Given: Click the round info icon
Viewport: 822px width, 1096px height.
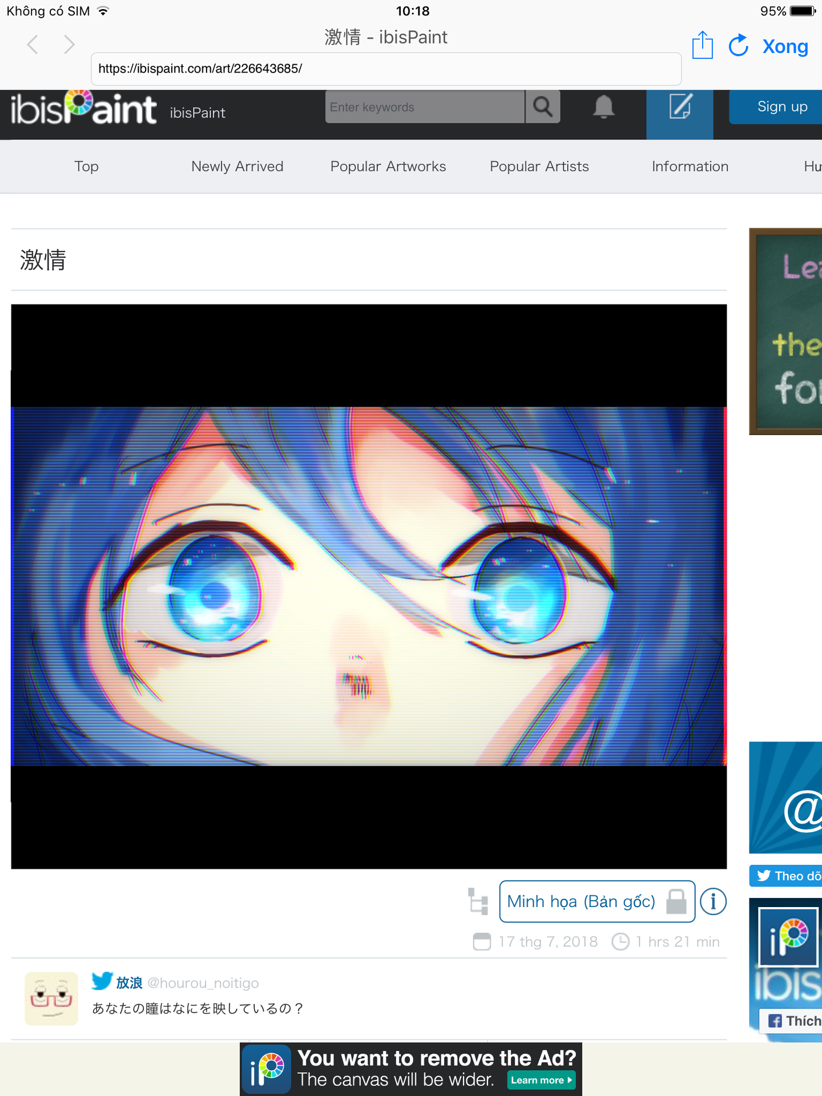Looking at the screenshot, I should pos(714,902).
